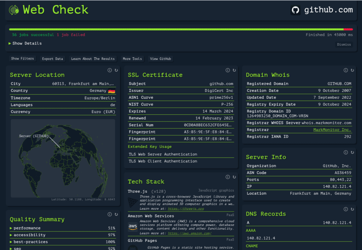Image resolution: width=362 pixels, height=250 pixels.
Task: Click the 36 jobs successful text
Action: point(33,35)
